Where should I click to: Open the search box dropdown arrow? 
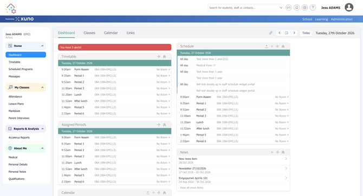coord(281,8)
